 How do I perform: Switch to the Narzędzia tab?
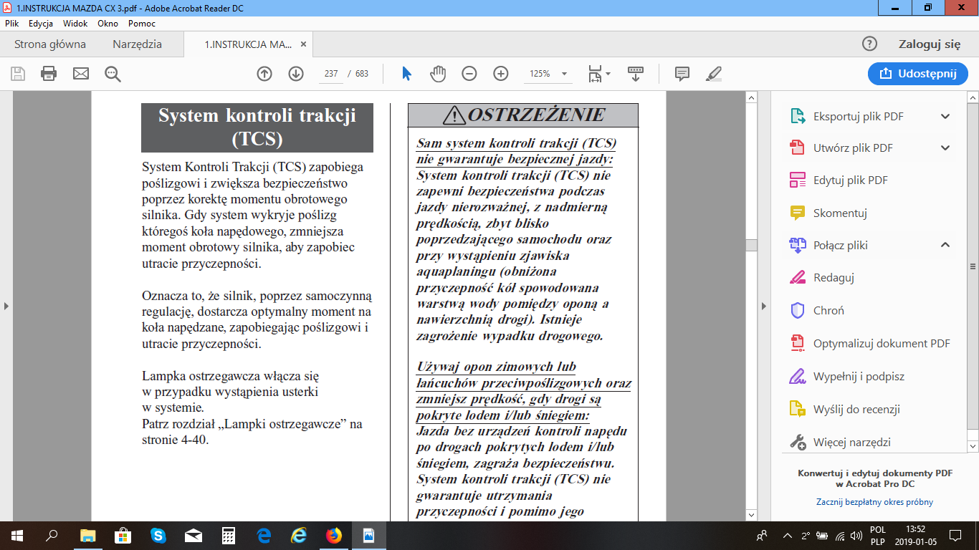(x=137, y=44)
